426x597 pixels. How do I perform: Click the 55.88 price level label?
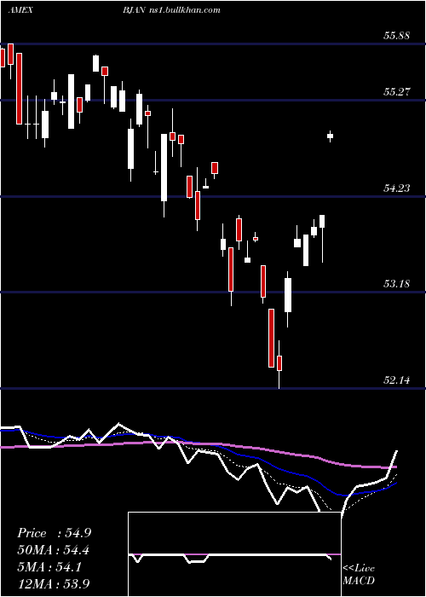(x=397, y=36)
